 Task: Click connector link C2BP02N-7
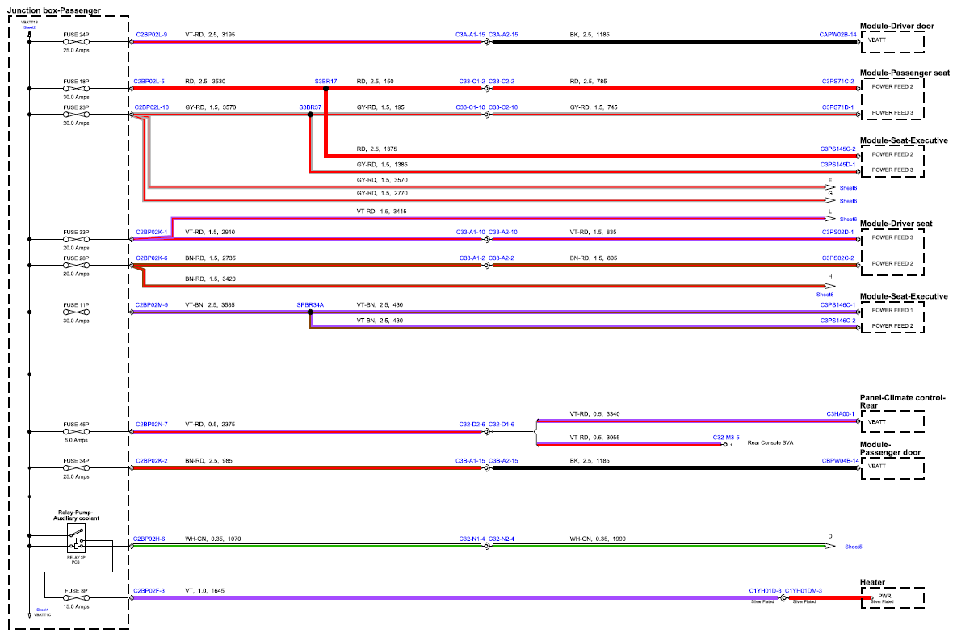(x=151, y=425)
